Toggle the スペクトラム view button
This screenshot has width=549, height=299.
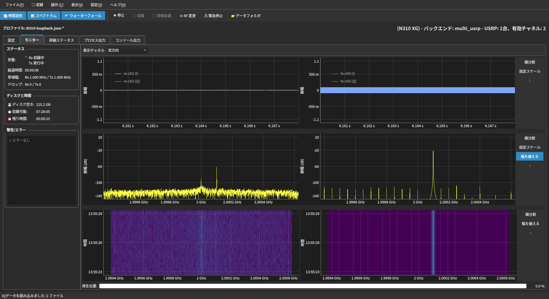[44, 16]
